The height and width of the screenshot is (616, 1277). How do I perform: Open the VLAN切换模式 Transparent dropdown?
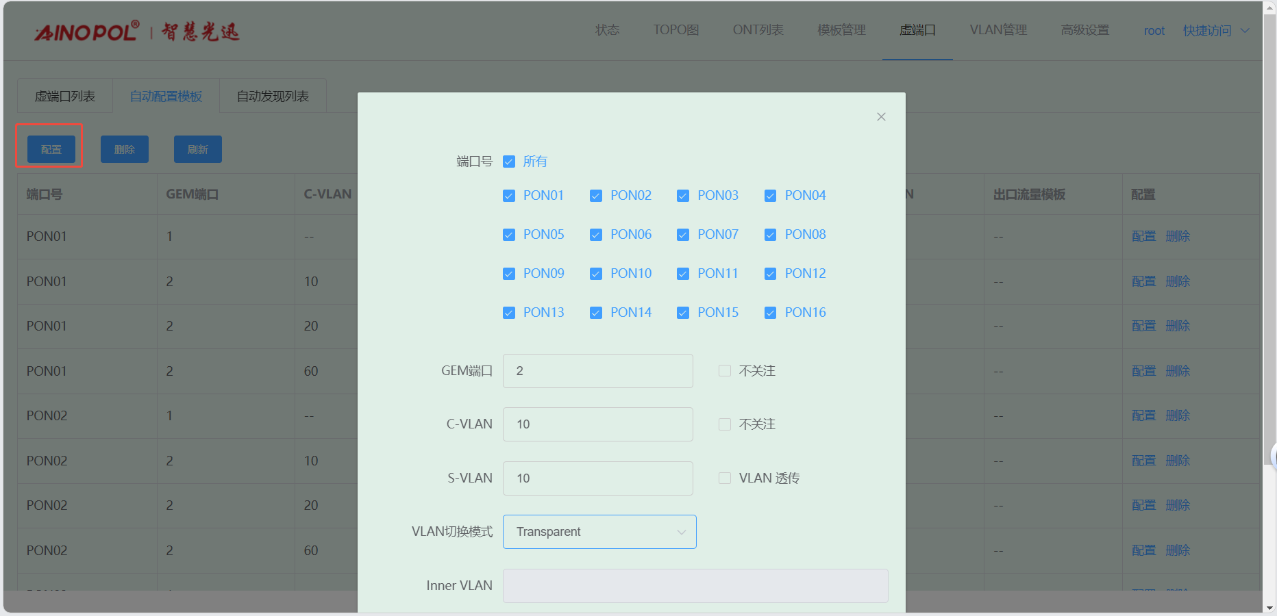tap(599, 532)
